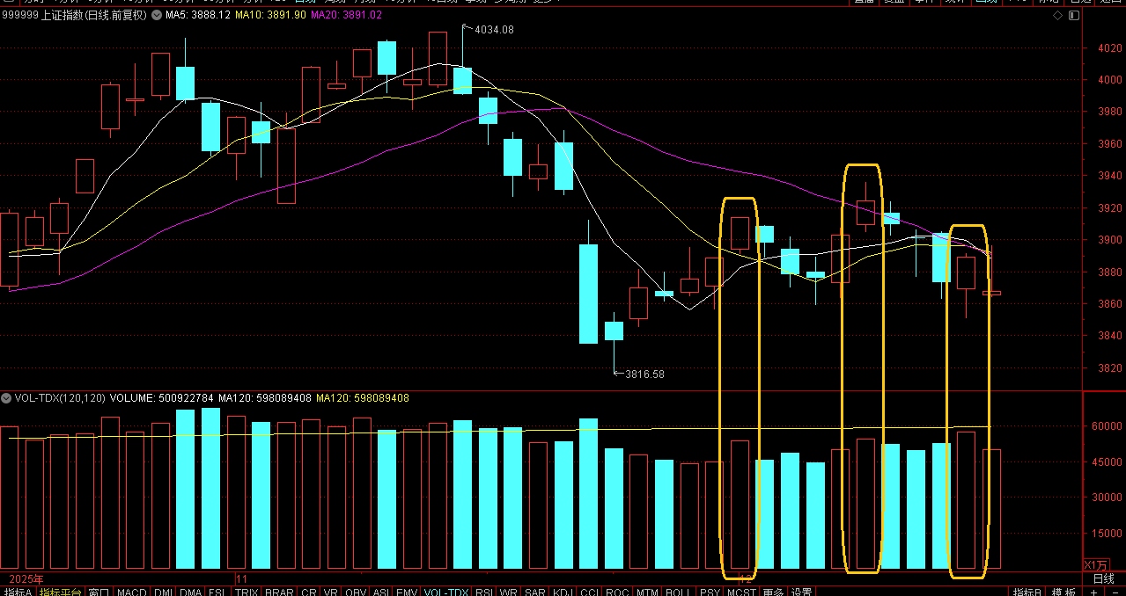The image size is (1126, 596).
Task: Click the 3816.58 low price label
Action: pyautogui.click(x=644, y=374)
